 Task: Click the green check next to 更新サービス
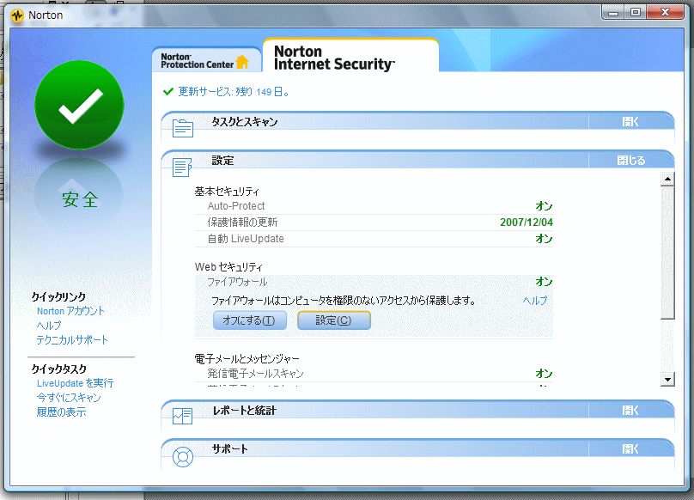168,92
